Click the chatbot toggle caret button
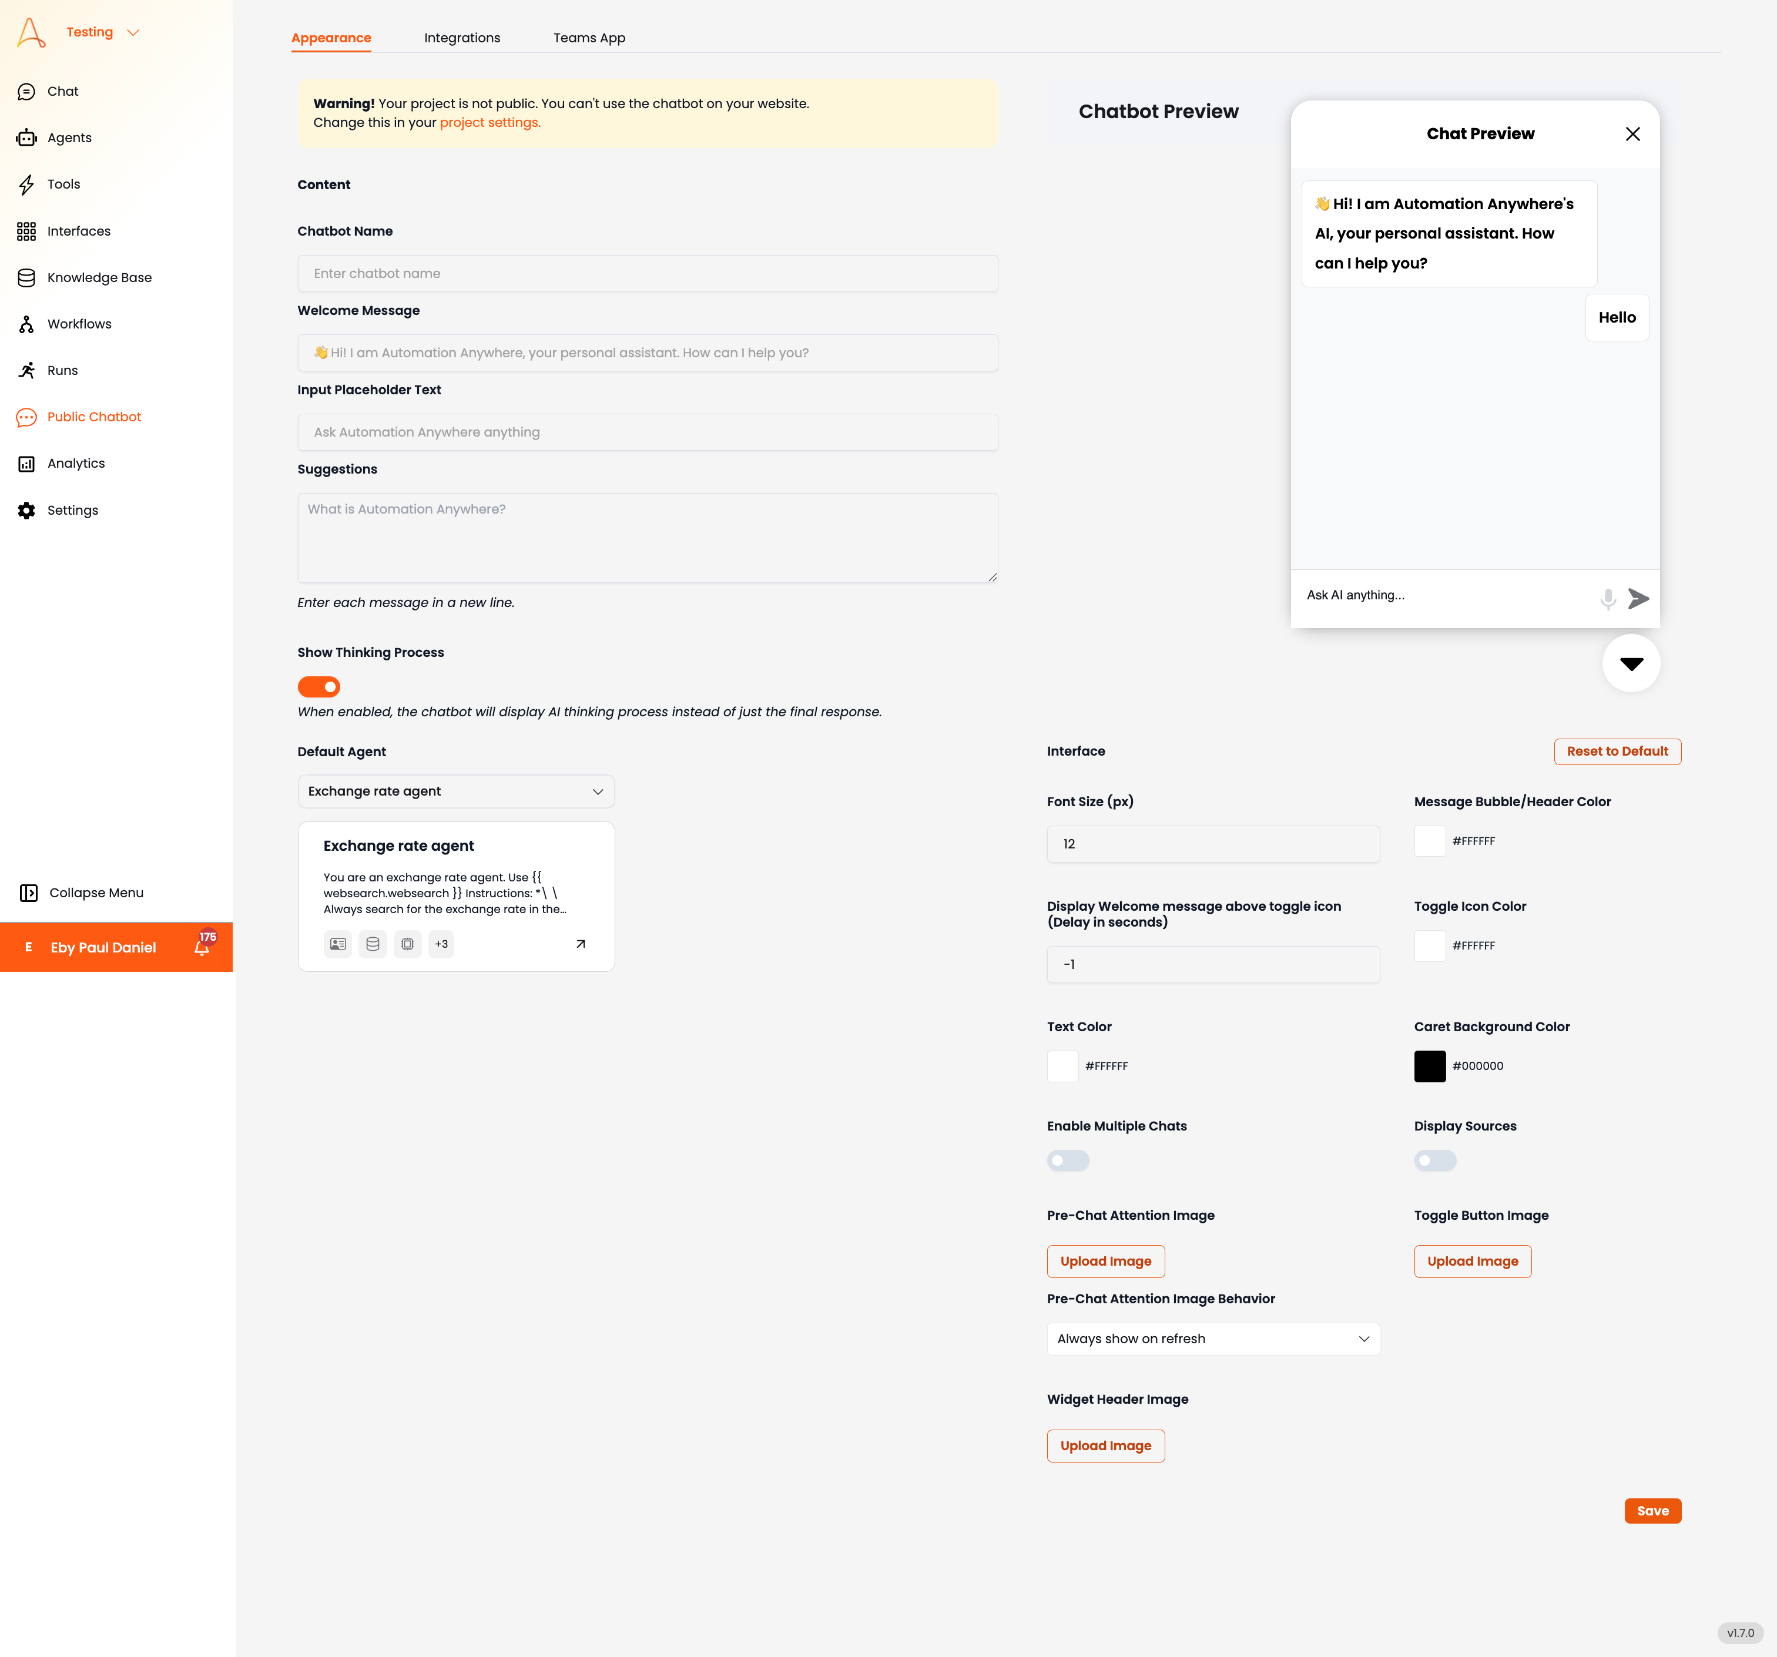Viewport: 1777px width, 1657px height. pos(1631,663)
